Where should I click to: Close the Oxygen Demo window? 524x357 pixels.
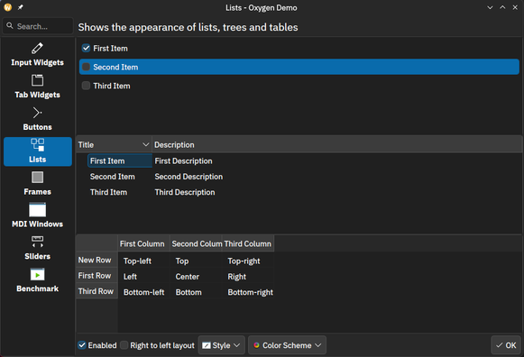pos(515,7)
